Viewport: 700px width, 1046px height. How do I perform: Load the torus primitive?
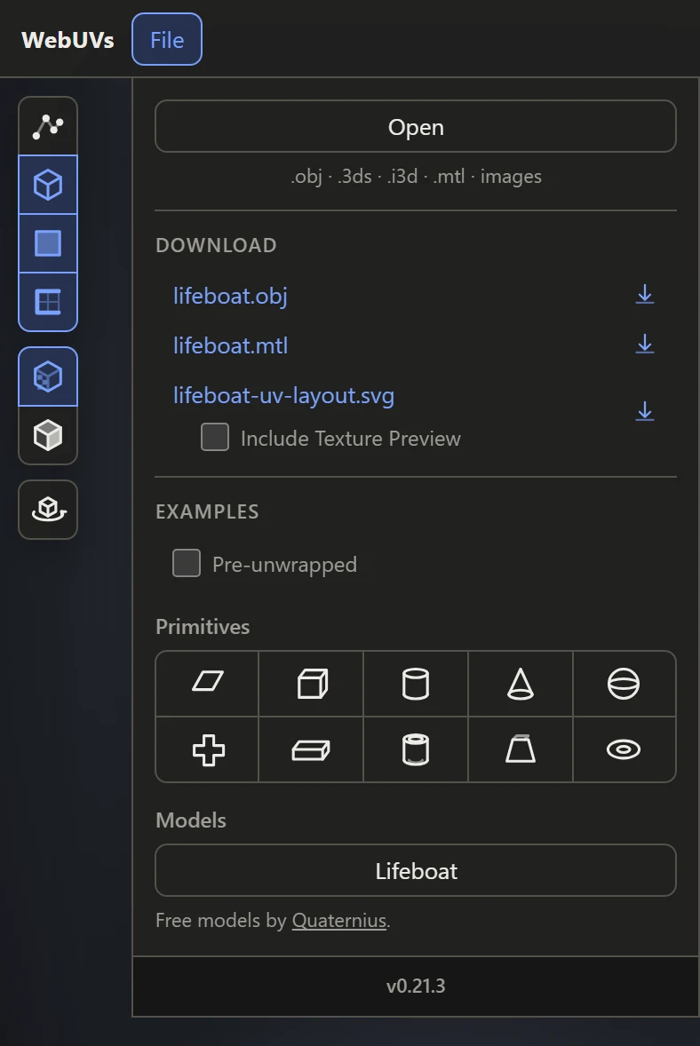click(624, 749)
